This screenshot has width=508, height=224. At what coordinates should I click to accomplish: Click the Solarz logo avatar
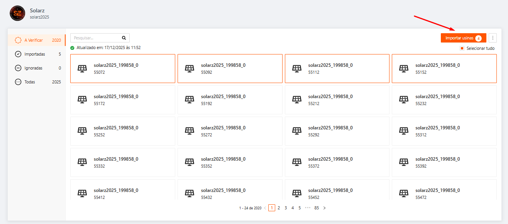point(17,14)
